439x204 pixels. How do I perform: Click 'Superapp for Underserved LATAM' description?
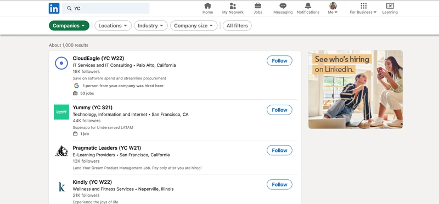[x=103, y=127]
